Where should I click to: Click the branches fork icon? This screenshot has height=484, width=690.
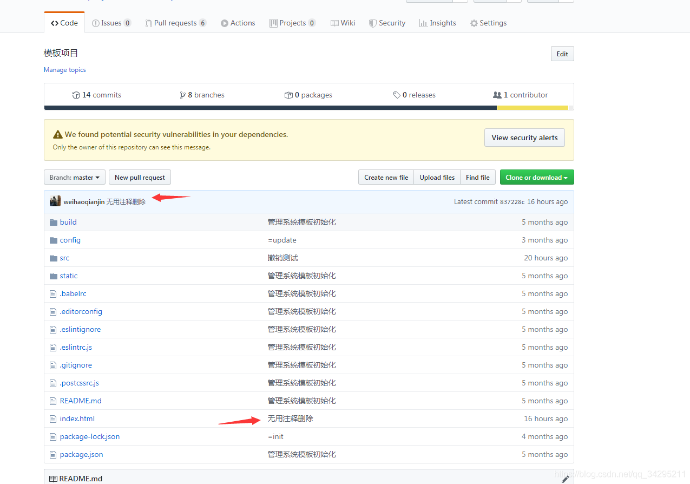[182, 95]
